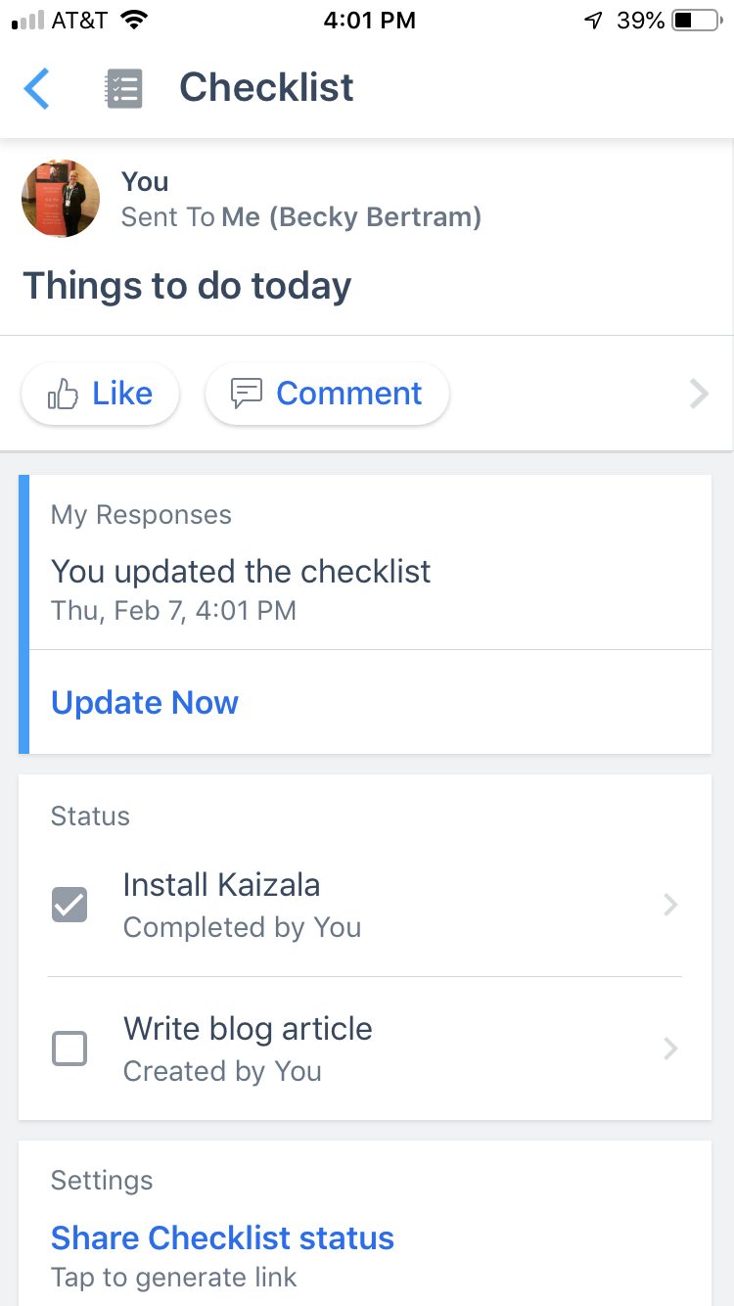This screenshot has height=1306, width=734.
Task: Expand the Write blog article chevron
Action: coord(670,1049)
